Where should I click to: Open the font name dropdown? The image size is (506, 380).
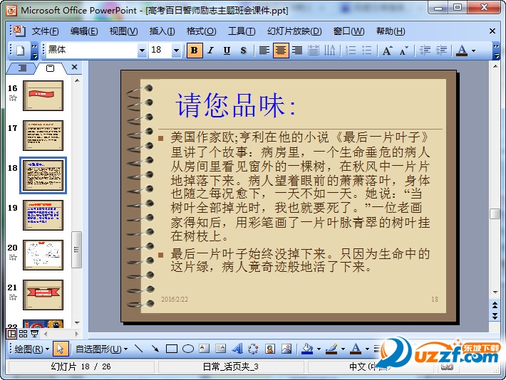pyautogui.click(x=142, y=51)
